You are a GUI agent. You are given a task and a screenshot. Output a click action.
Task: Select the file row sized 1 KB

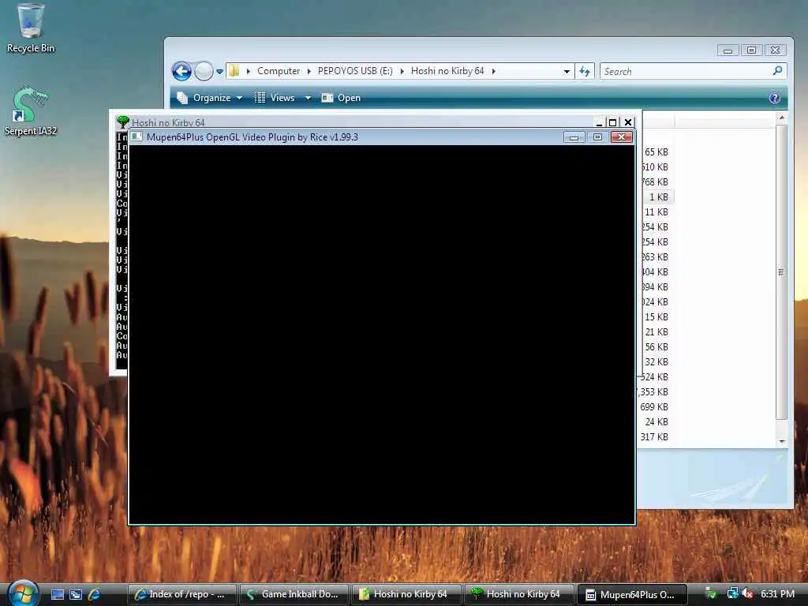(658, 196)
